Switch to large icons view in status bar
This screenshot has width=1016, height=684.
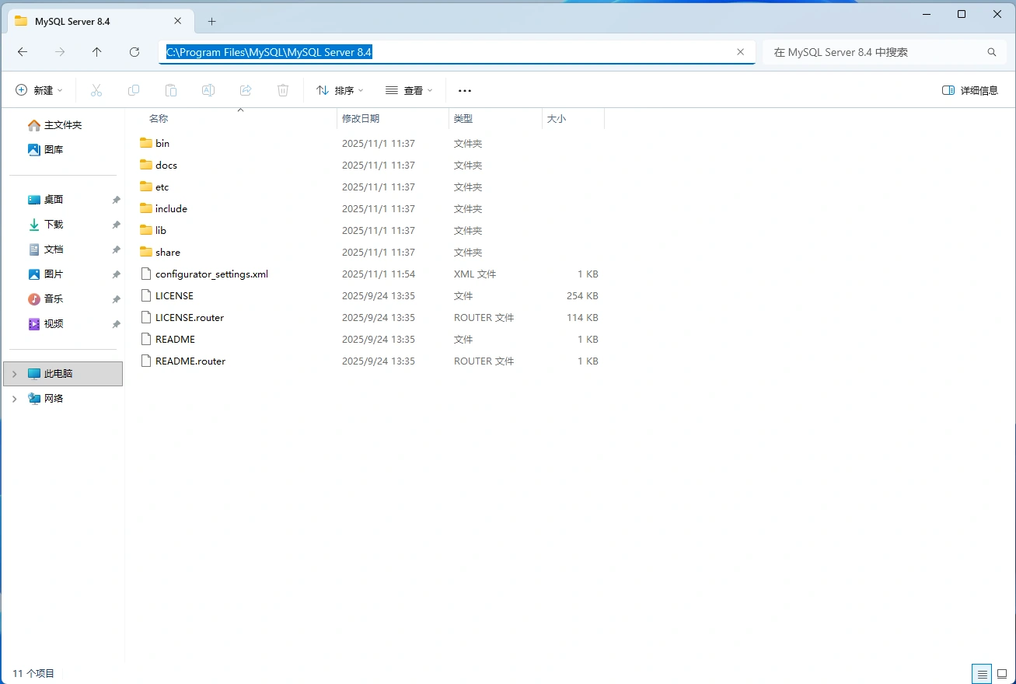(x=1002, y=674)
